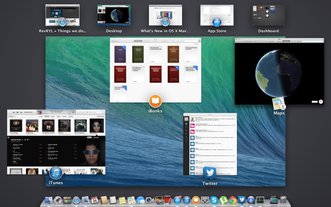This screenshot has width=331, height=207.
Task: Open green uTorrent icon in dock
Action: coord(223,200)
